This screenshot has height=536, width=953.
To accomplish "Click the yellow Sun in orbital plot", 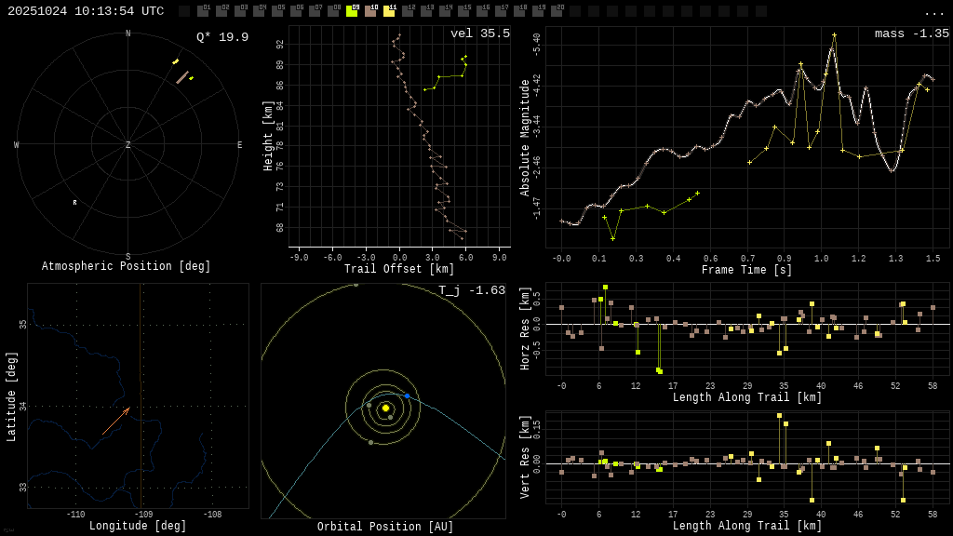I will (385, 408).
